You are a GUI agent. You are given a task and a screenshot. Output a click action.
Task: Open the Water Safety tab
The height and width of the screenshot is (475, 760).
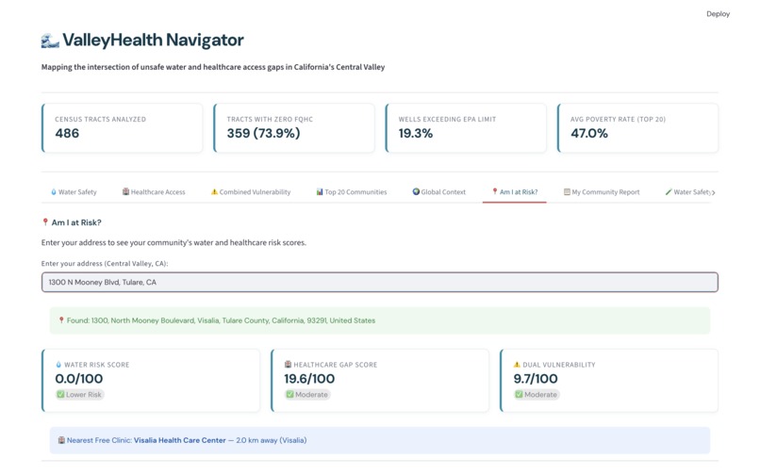(x=74, y=192)
